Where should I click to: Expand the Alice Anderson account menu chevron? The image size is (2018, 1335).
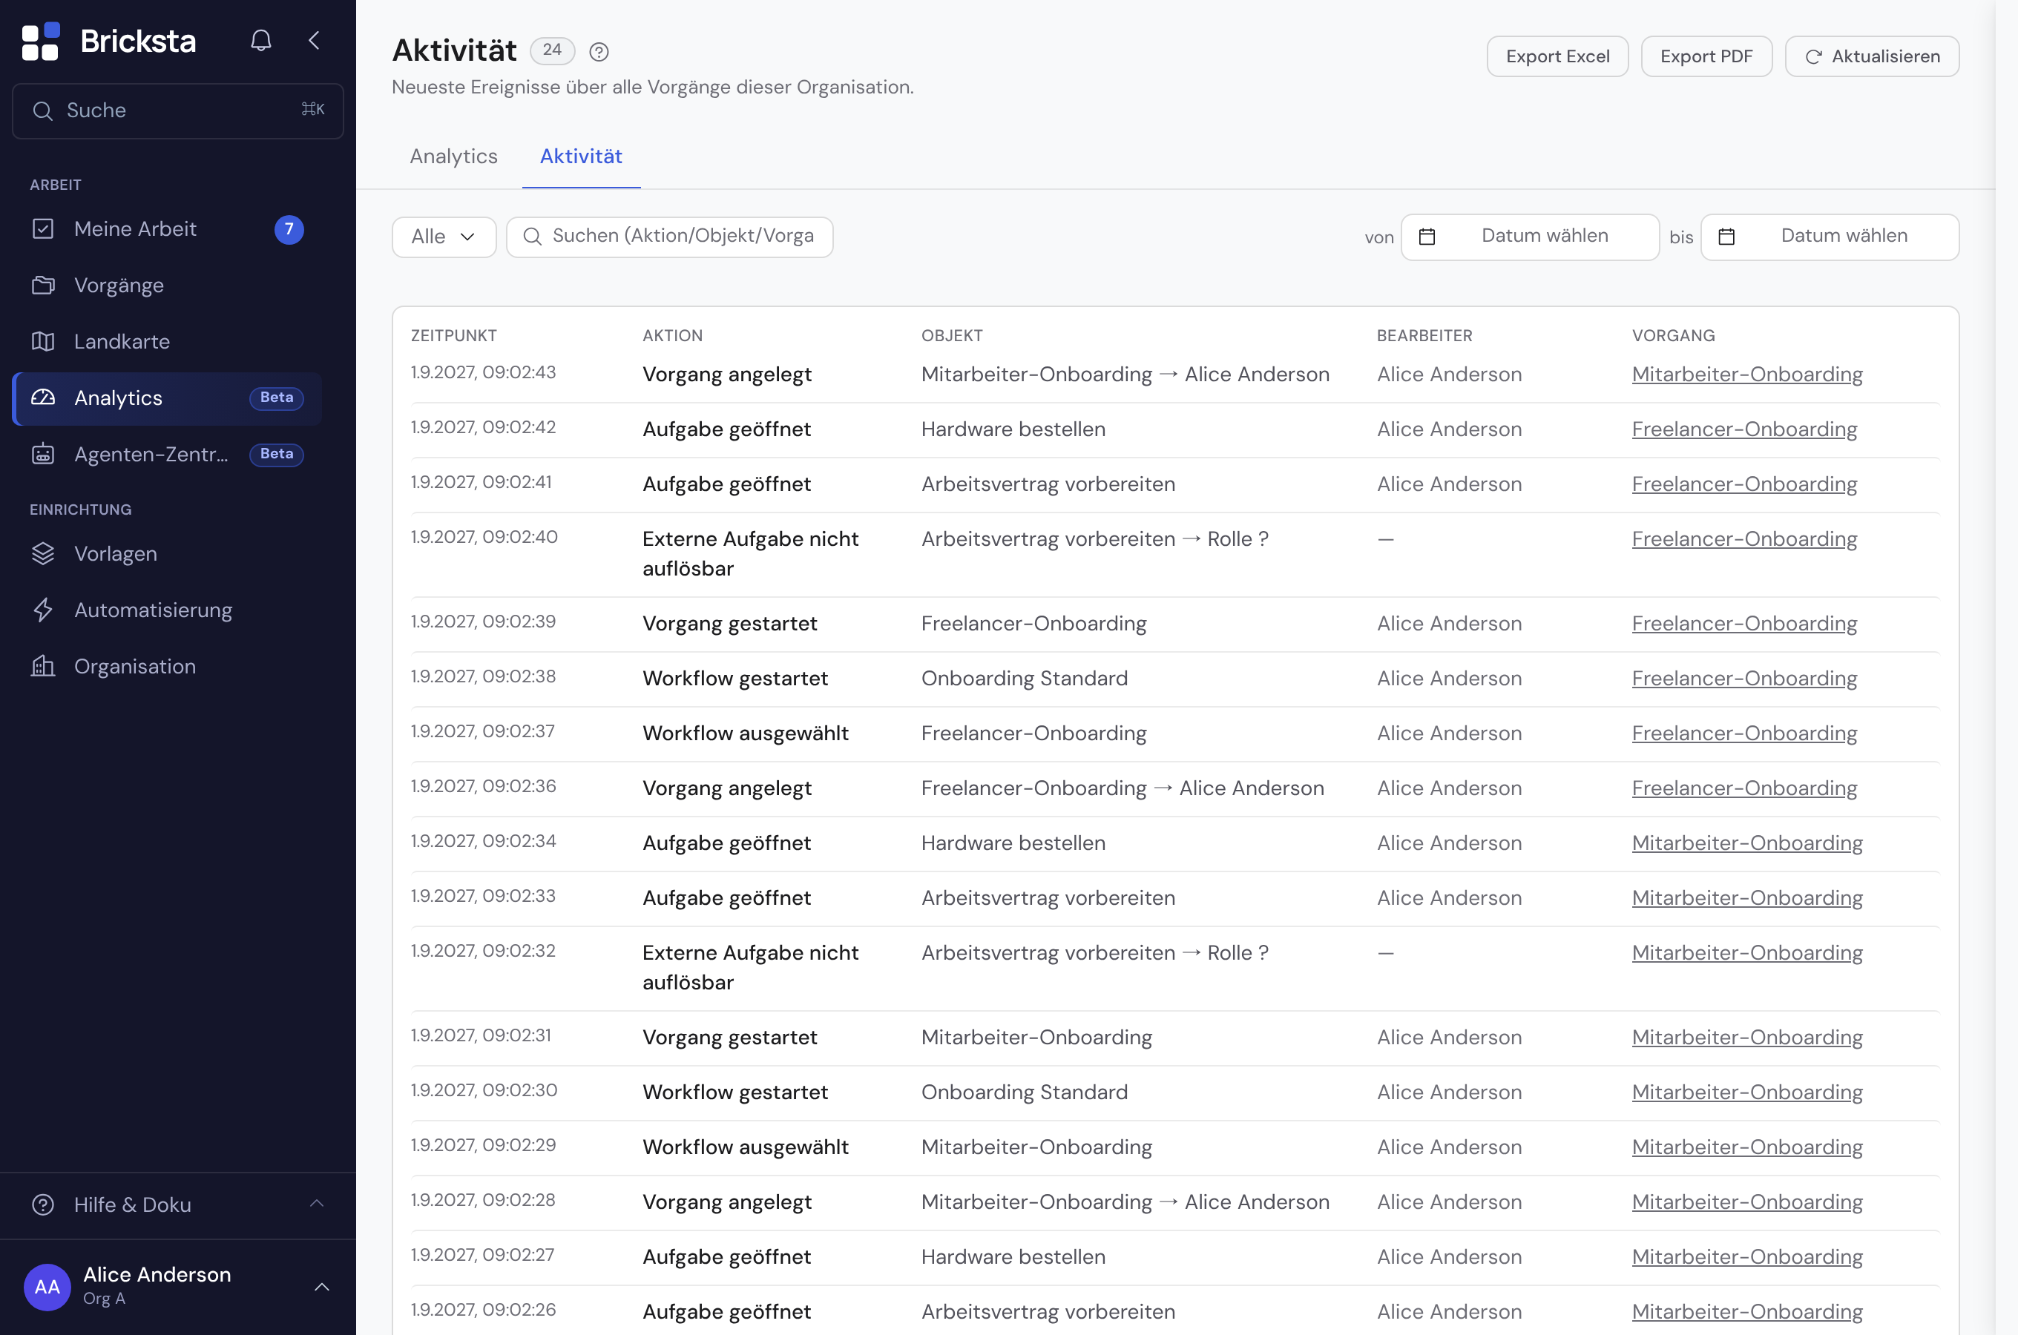(322, 1287)
